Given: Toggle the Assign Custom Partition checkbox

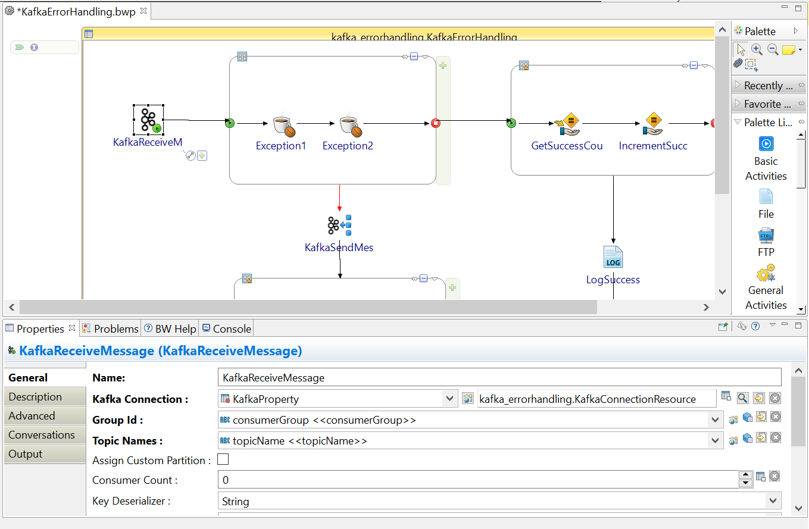Looking at the screenshot, I should coord(223,459).
